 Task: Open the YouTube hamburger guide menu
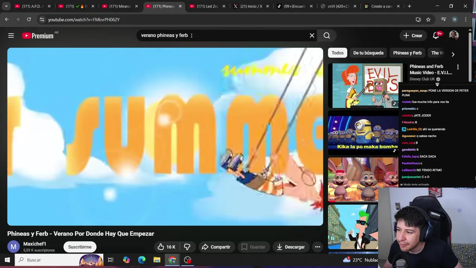(11, 35)
